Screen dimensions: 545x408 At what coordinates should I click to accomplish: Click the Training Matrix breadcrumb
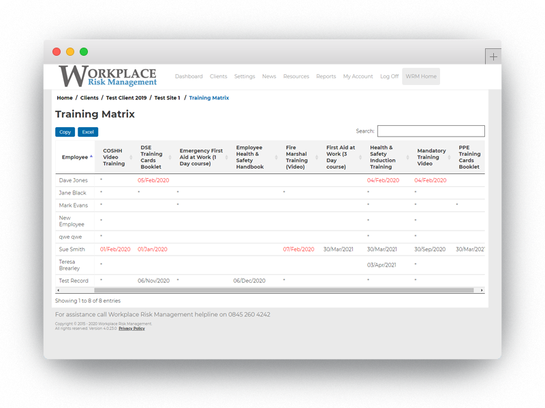pos(209,98)
